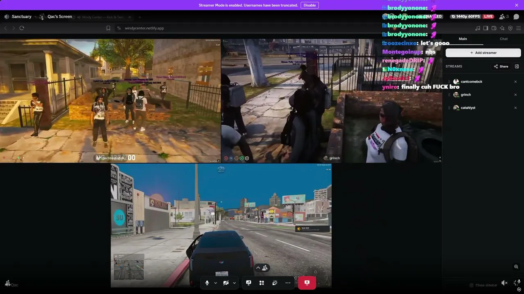Close the Windy Center browser tab
524x294 pixels.
(x=130, y=17)
